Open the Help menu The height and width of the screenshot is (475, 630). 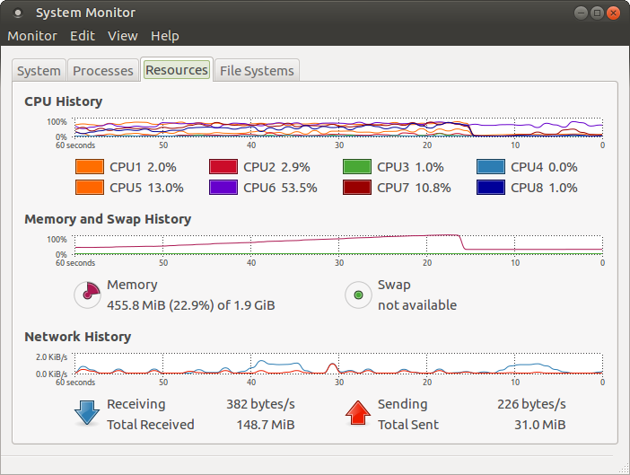[x=165, y=36]
